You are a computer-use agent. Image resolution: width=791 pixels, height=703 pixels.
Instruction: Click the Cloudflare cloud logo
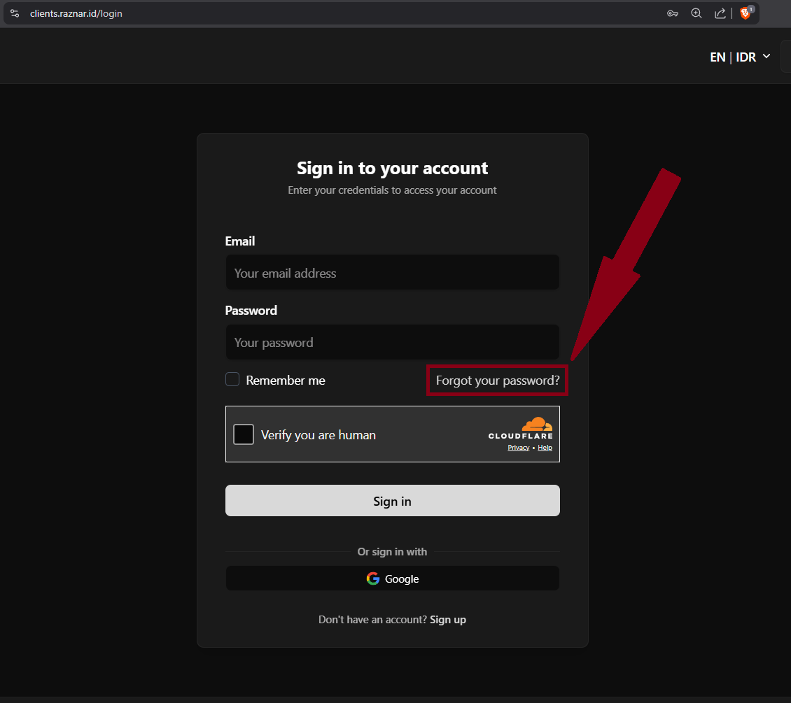click(x=536, y=424)
